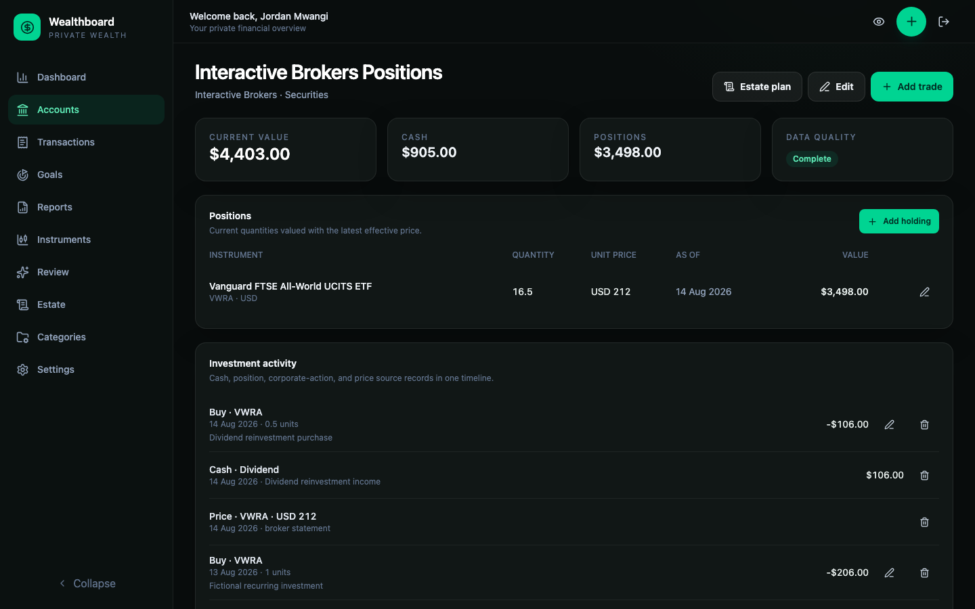The height and width of the screenshot is (609, 975).
Task: Delete the Price VWRA USD 212 record
Action: click(x=924, y=522)
